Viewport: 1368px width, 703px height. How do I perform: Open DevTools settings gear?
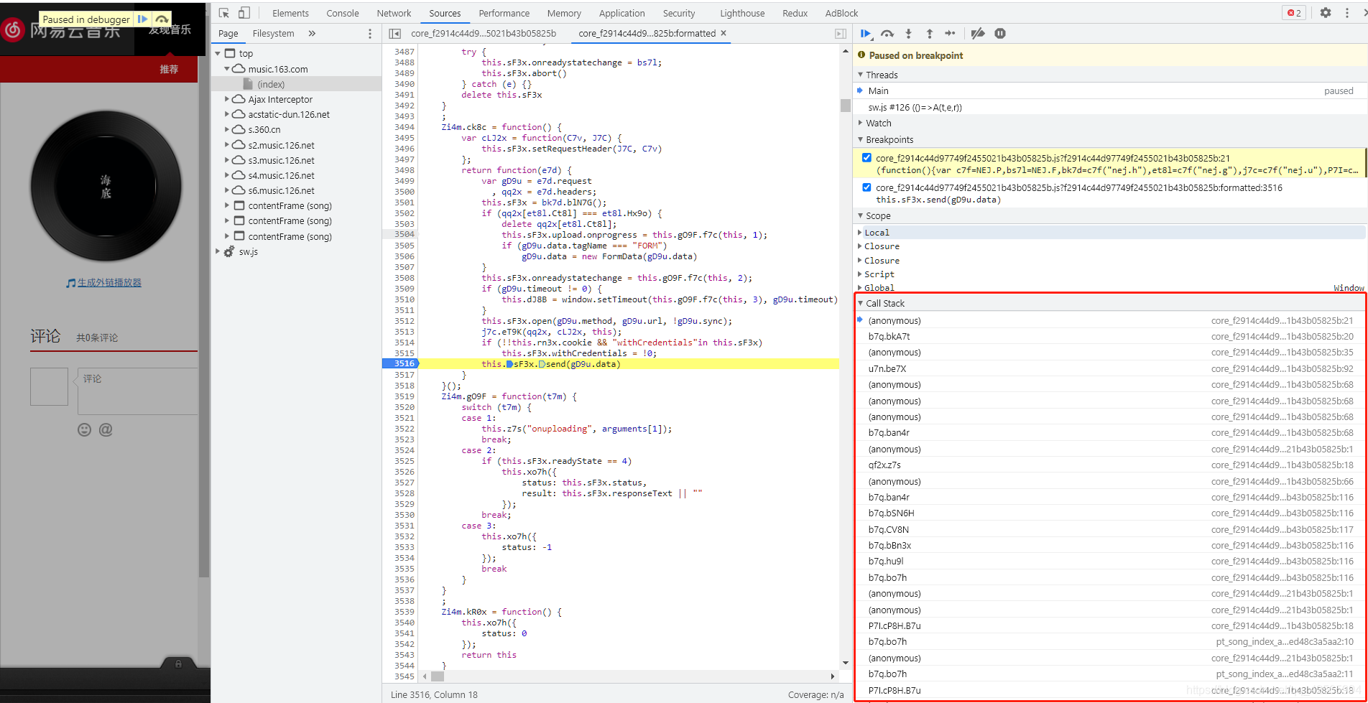point(1326,13)
